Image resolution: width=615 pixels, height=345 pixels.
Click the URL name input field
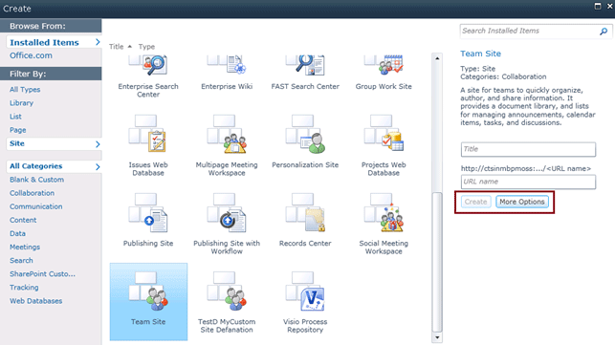(x=528, y=182)
